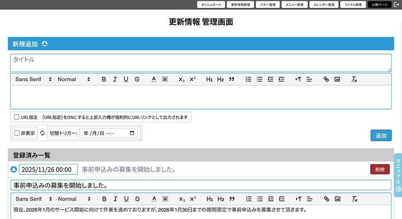Open Sans Serif font dropdown in registered entry
The image size is (402, 219).
[34, 199]
